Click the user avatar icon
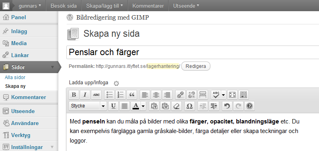Image resolution: width=319 pixels, height=151 pixels. [x=6, y=6]
